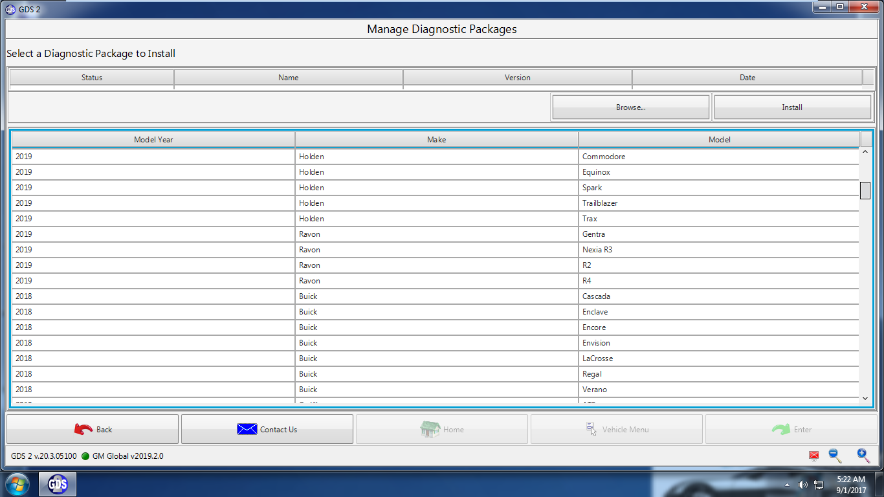The width and height of the screenshot is (884, 497).
Task: Click vehicle list scrollbar down arrow
Action: 865,399
